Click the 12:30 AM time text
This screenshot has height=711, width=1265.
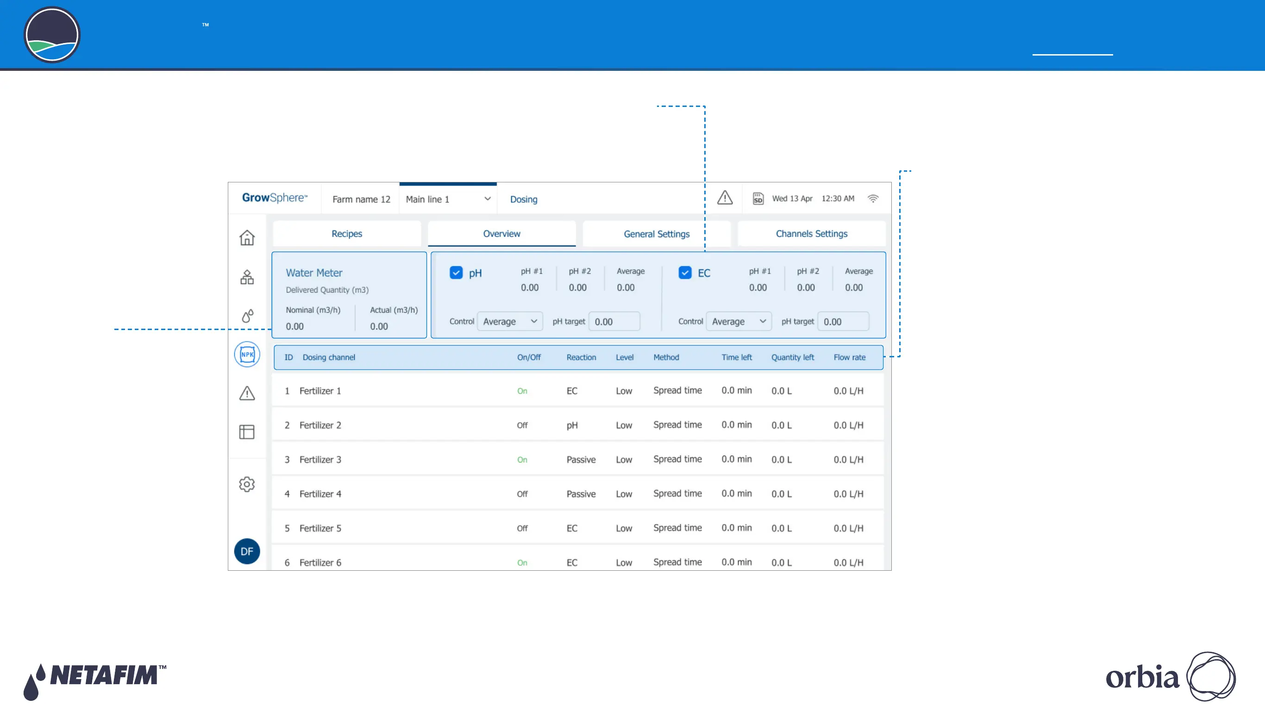click(x=838, y=199)
